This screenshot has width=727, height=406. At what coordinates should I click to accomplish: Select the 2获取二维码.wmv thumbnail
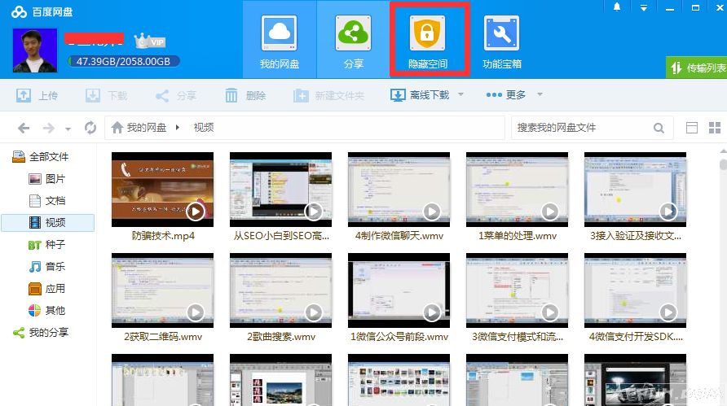point(163,290)
